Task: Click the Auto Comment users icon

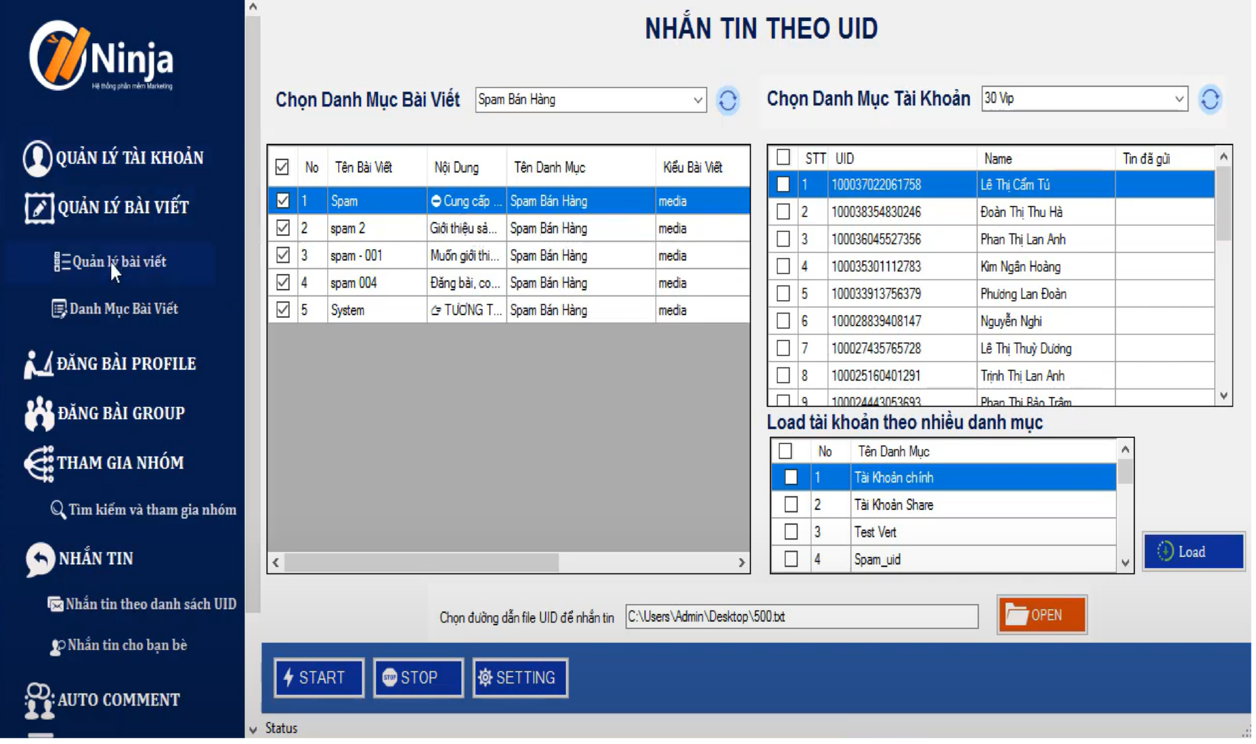Action: point(39,701)
